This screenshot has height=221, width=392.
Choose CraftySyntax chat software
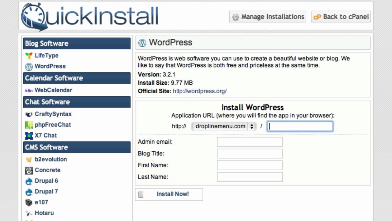(x=53, y=114)
